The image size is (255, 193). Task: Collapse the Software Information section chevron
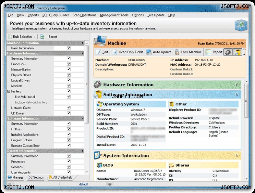[x=237, y=94]
